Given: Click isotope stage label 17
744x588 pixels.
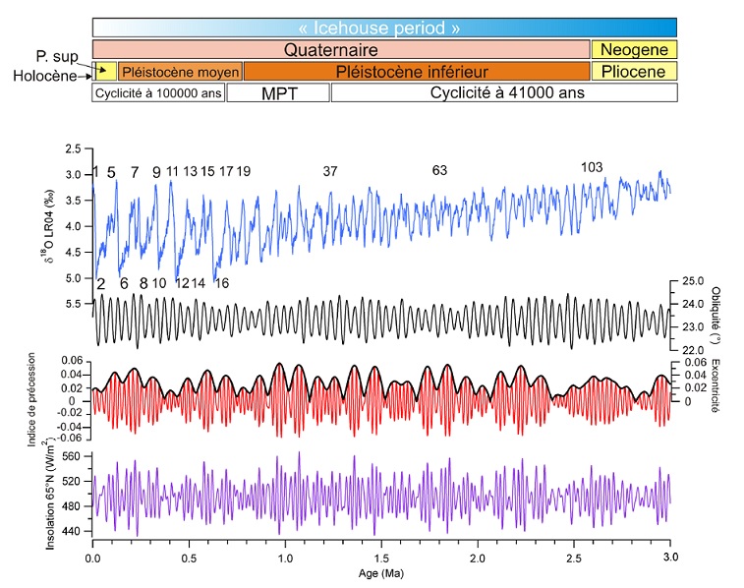Looking at the screenshot, I should tap(226, 171).
